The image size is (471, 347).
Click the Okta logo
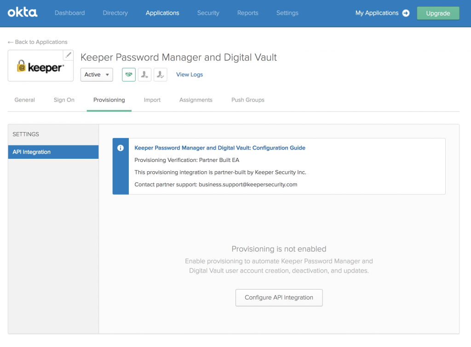coord(23,12)
